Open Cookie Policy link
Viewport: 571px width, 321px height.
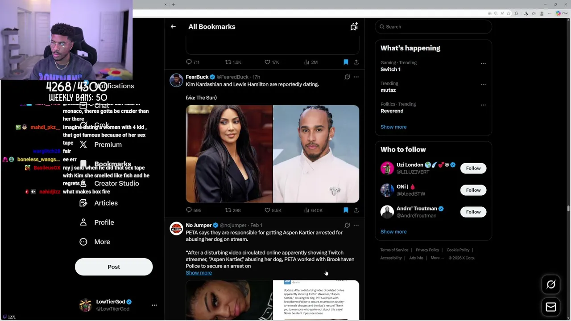(x=458, y=250)
